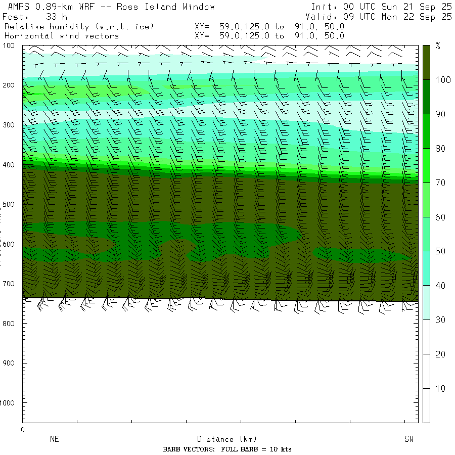Click the pressure axis label 500
455x455 pixels.
click(x=9, y=204)
